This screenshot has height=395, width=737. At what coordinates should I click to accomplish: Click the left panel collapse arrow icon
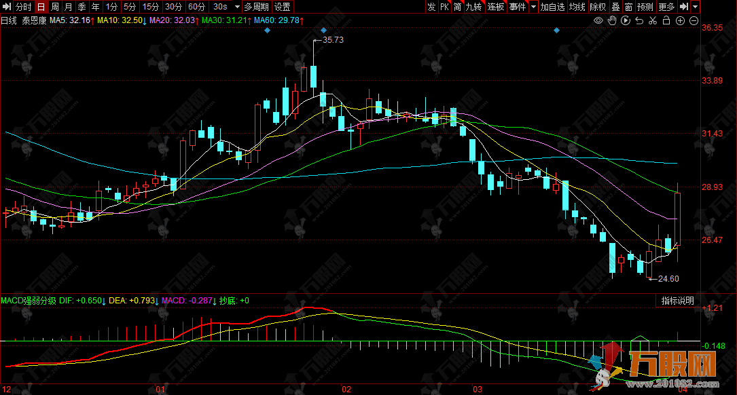(x=6, y=7)
